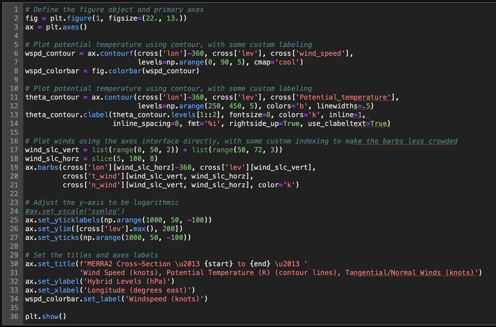Viewport: 496px width, 327px height.
Task: Click 'rightside_up' argument on line 14
Action: (254, 123)
